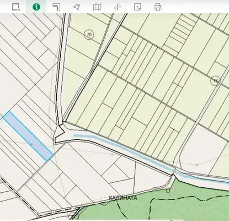The image size is (229, 221).
Task: Open the map layers icon
Action: pyautogui.click(x=97, y=7)
